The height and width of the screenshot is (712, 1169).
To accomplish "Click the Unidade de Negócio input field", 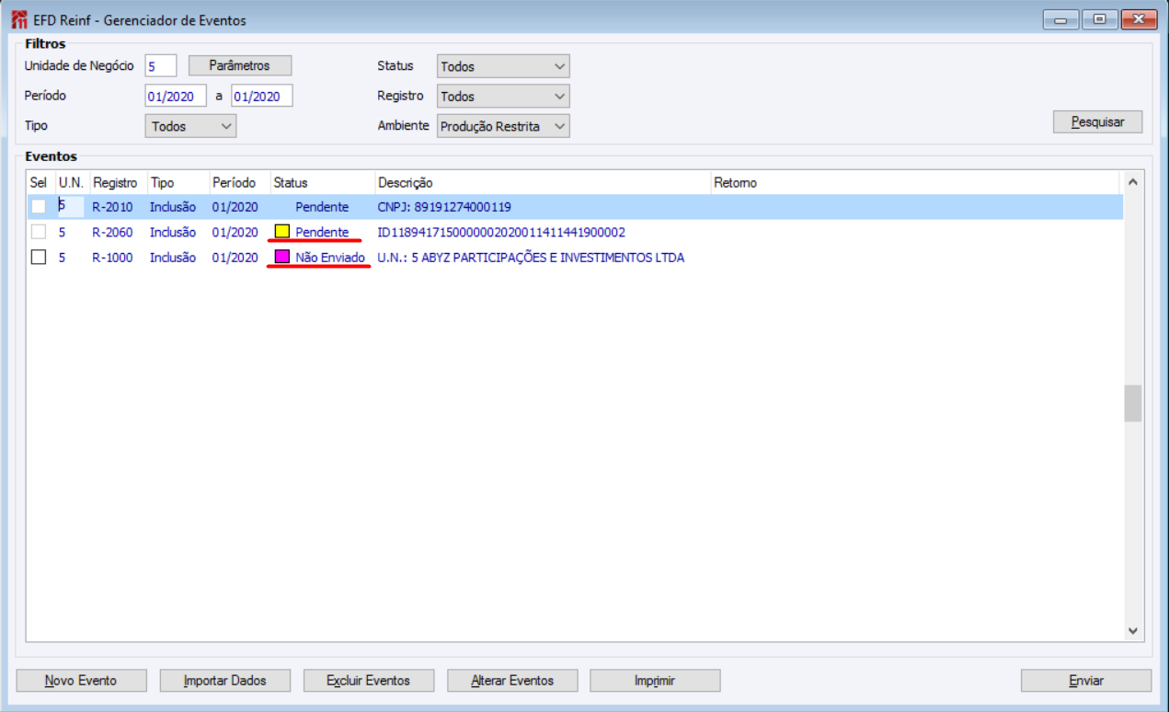I will click(x=161, y=66).
